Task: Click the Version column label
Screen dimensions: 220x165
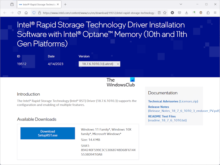Action: point(84,56)
